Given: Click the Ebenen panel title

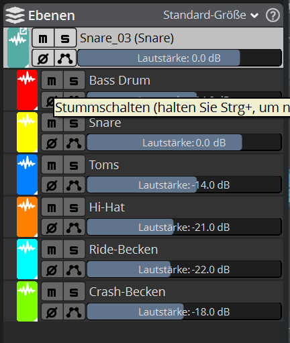Looking at the screenshot, I should (x=52, y=15).
